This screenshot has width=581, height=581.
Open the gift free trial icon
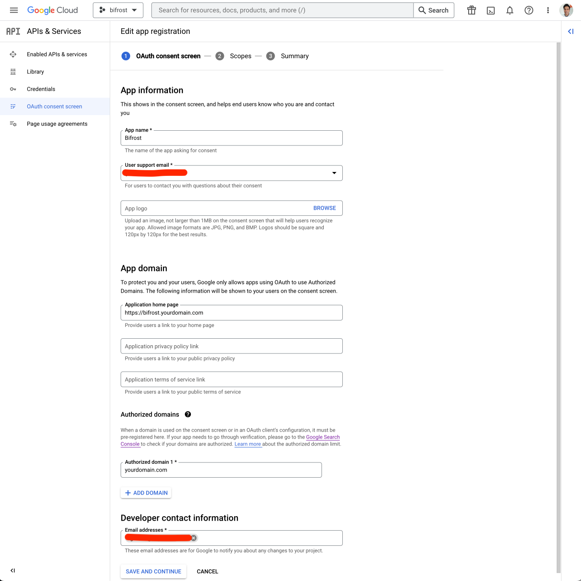click(472, 10)
